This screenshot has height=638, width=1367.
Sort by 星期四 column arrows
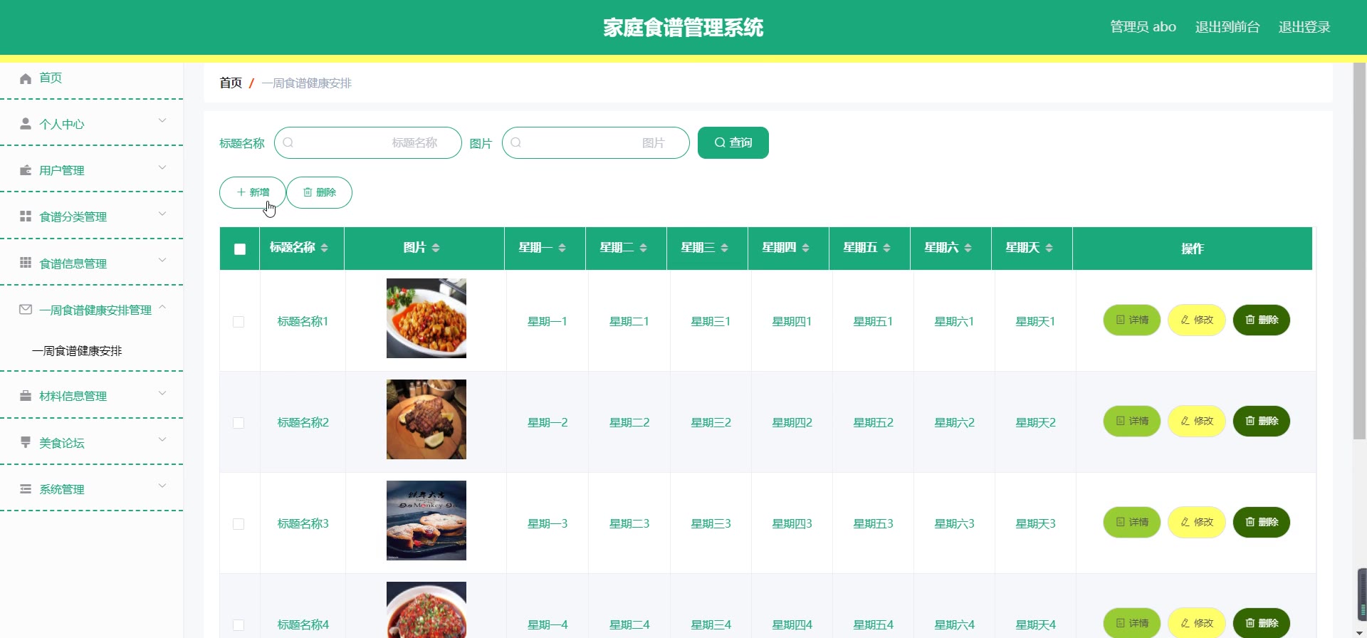[806, 248]
